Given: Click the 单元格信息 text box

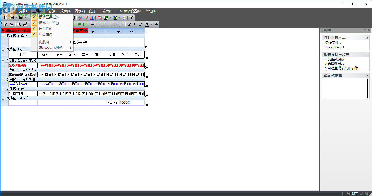Looking at the screenshot, I should [x=346, y=89].
